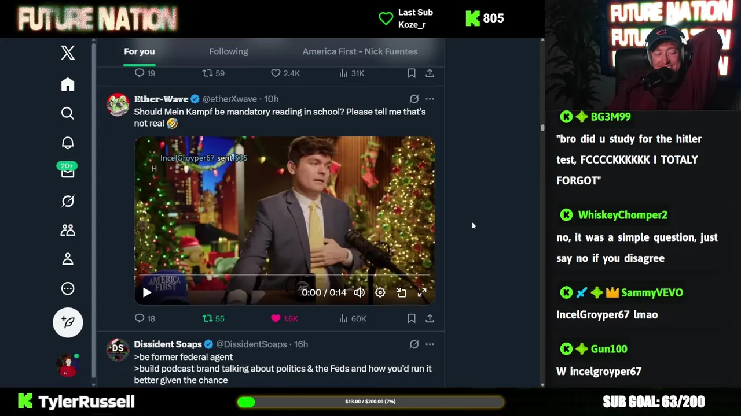Click Gun100 username in chat
The width and height of the screenshot is (741, 416).
pyautogui.click(x=609, y=349)
